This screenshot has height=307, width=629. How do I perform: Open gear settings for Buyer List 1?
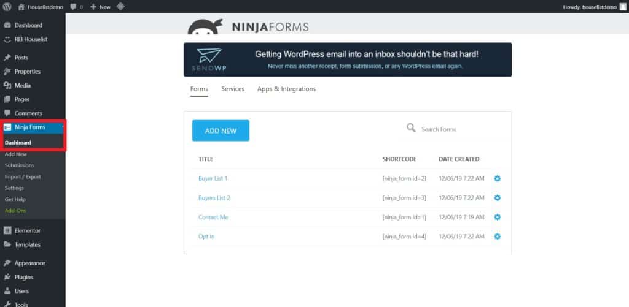tap(498, 178)
